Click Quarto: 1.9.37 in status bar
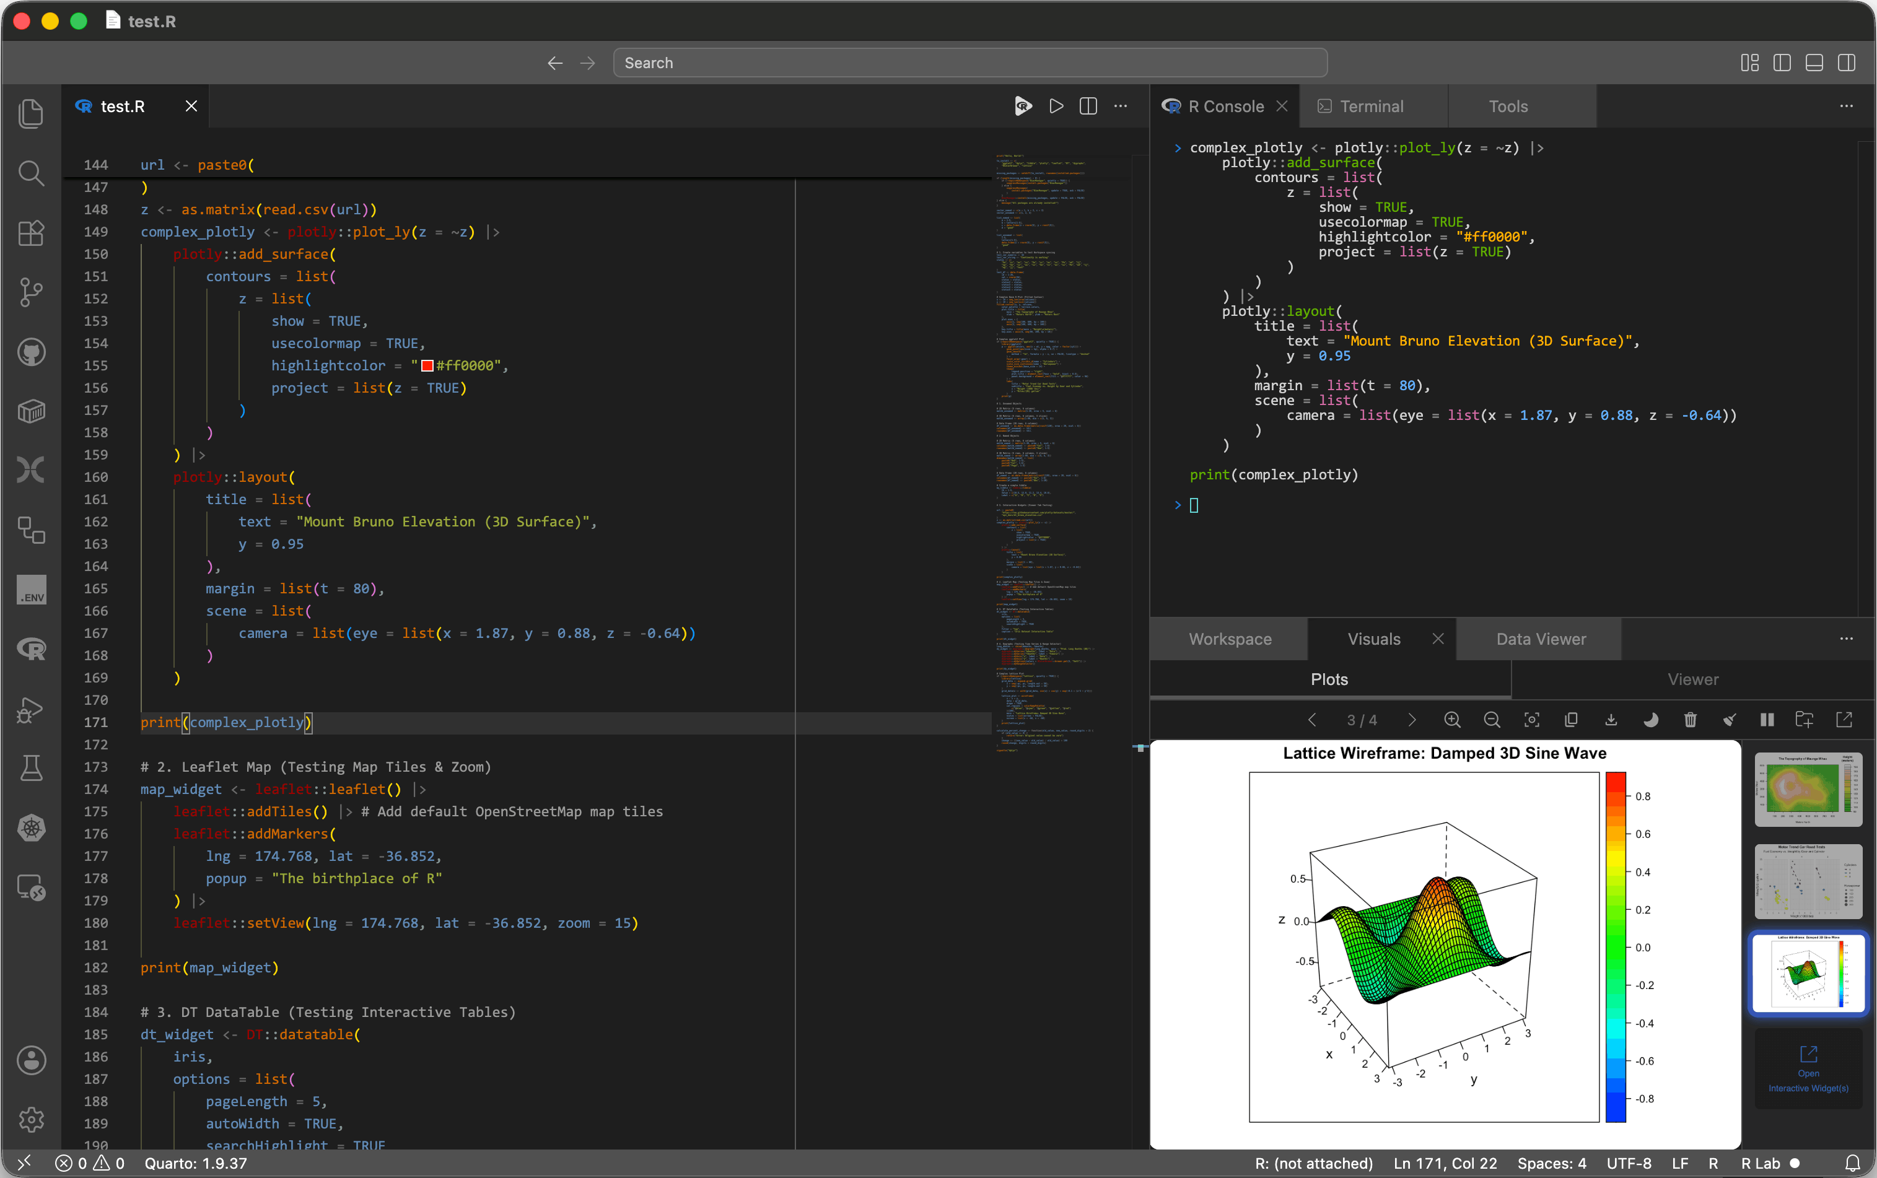The image size is (1877, 1178). 196,1163
